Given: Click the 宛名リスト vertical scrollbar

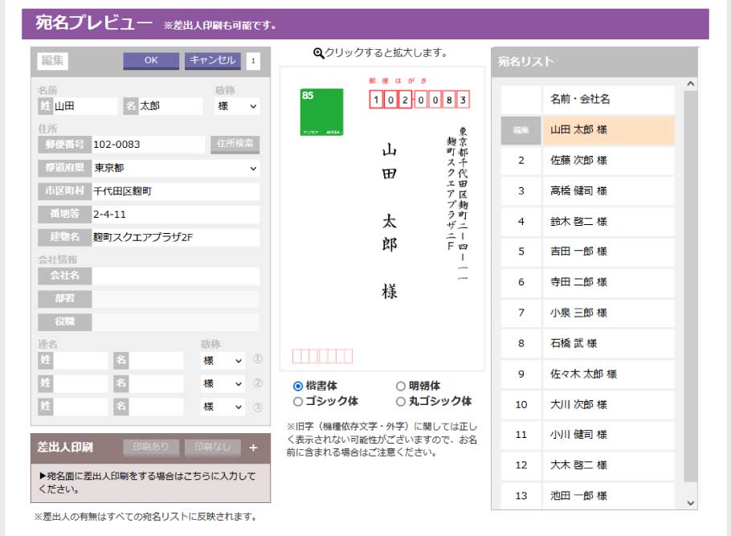Looking at the screenshot, I should point(690,281).
